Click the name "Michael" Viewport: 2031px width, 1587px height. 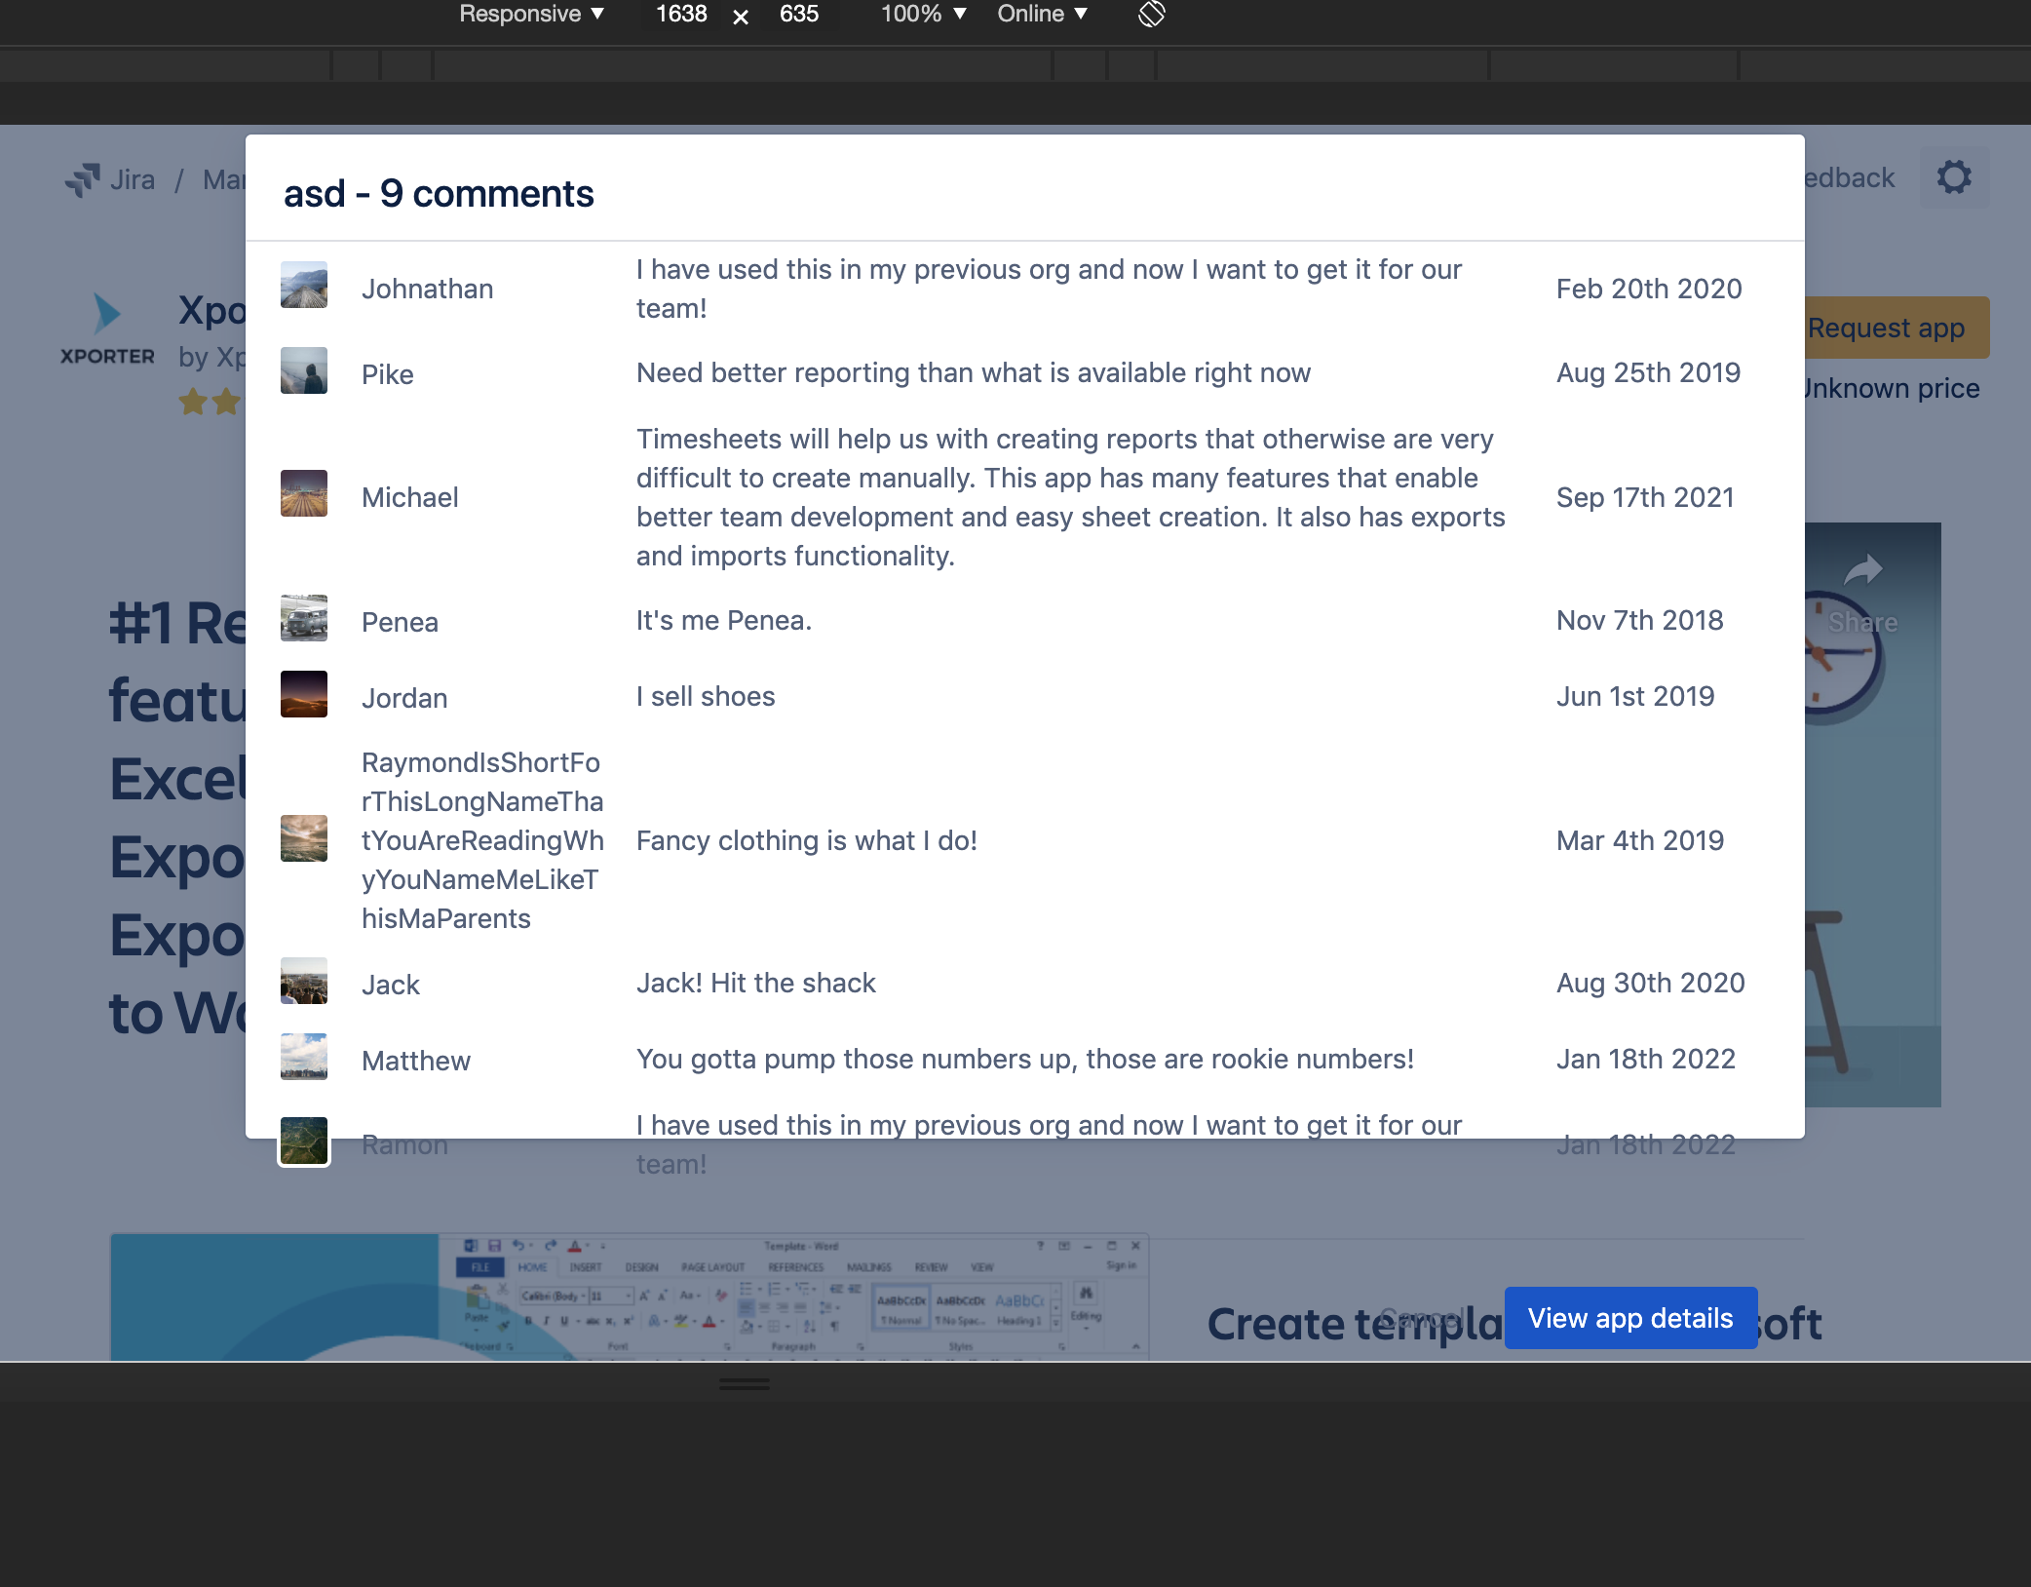[409, 497]
